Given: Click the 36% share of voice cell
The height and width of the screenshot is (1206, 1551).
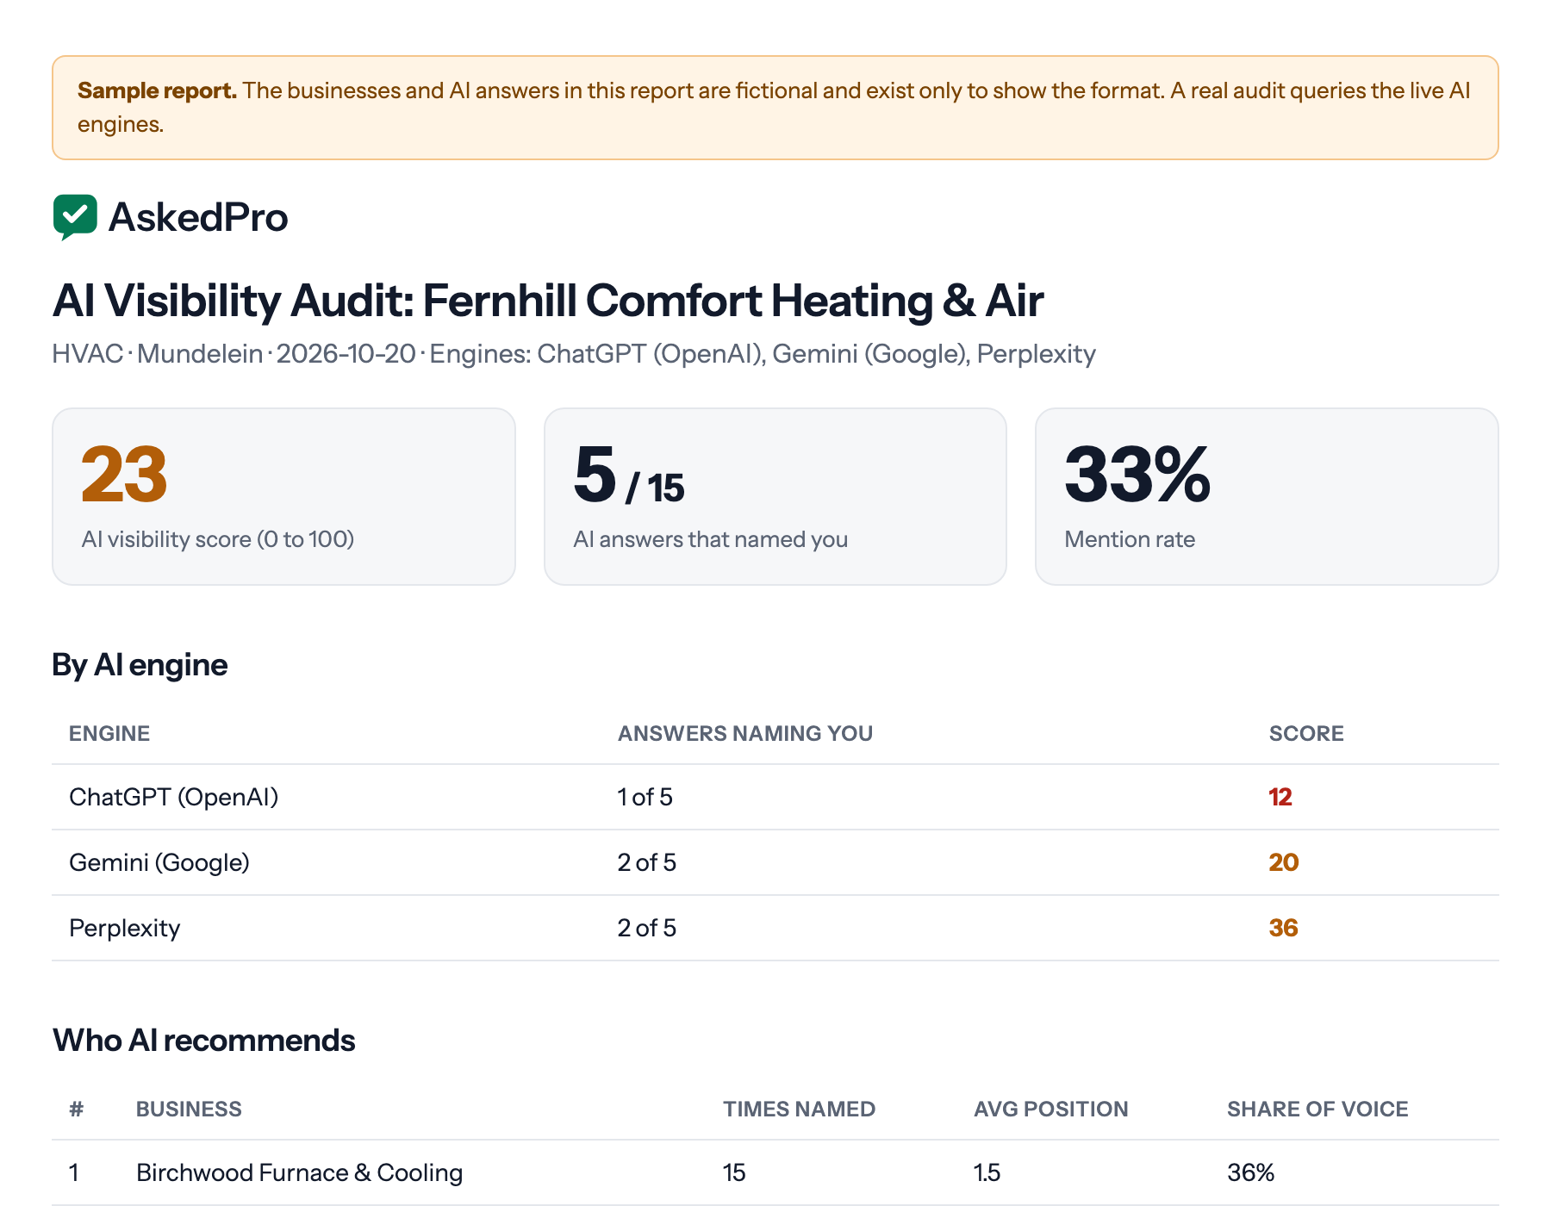Looking at the screenshot, I should 1251,1172.
